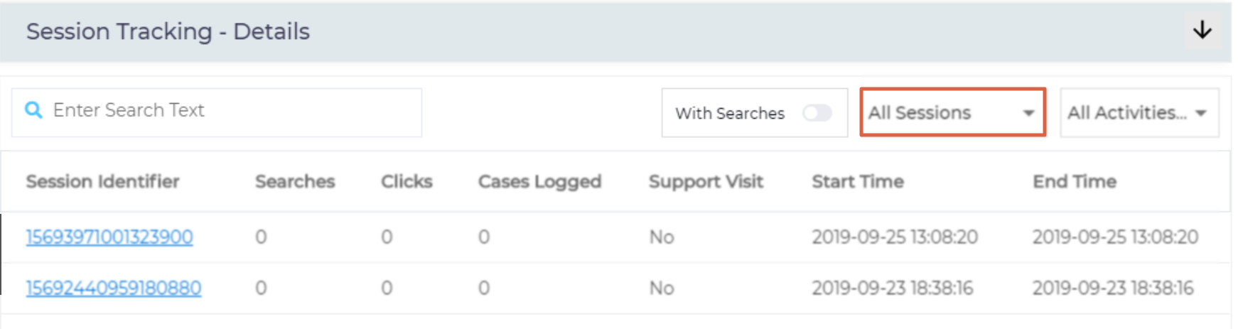The height and width of the screenshot is (329, 1238).
Task: Open session 15692440959180880 link
Action: point(114,288)
